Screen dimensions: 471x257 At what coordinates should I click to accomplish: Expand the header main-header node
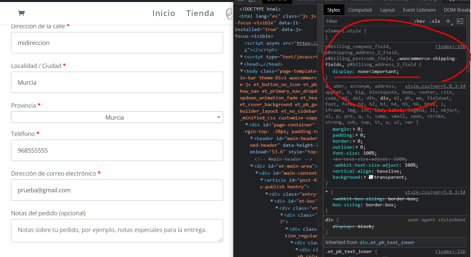(252, 138)
